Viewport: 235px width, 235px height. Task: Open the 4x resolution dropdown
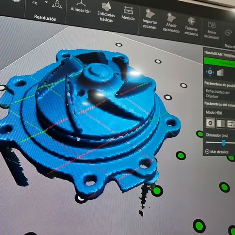(x=46, y=3)
